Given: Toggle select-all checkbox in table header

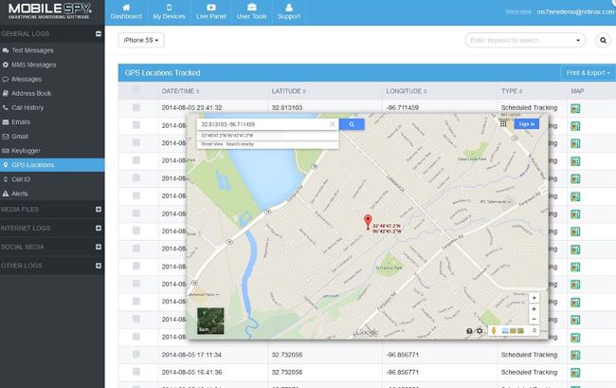Looking at the screenshot, I should [x=136, y=89].
